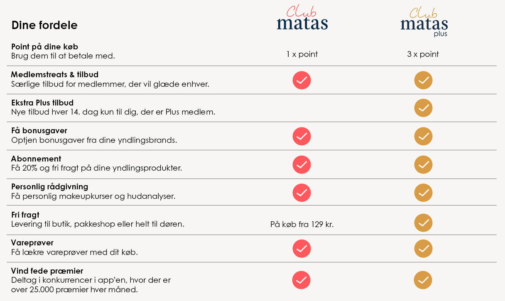This screenshot has height=301, width=505.
Task: Click "På køb fra 129 kr." text
Action: click(302, 225)
